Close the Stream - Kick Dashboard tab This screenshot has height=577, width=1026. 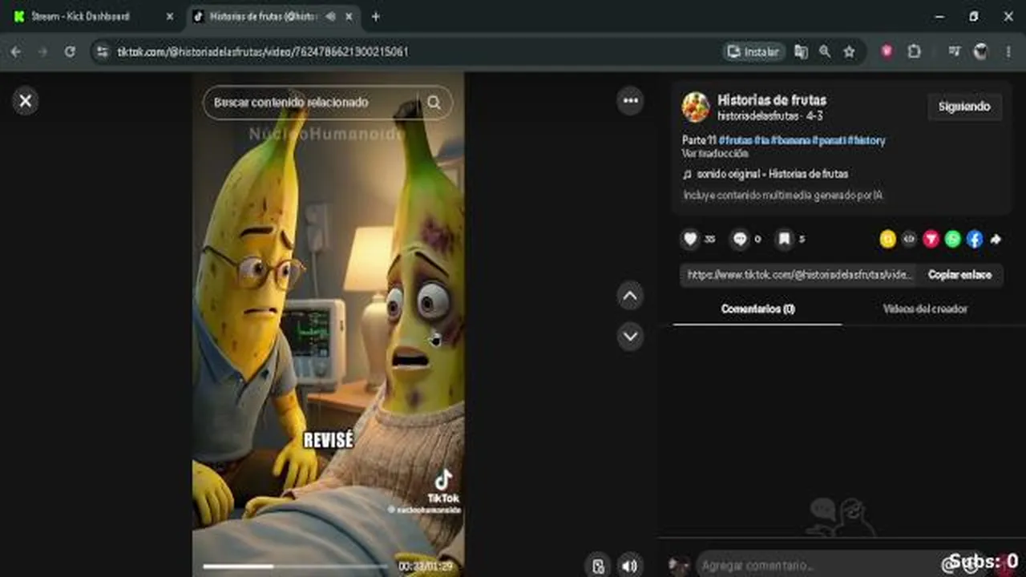point(169,16)
